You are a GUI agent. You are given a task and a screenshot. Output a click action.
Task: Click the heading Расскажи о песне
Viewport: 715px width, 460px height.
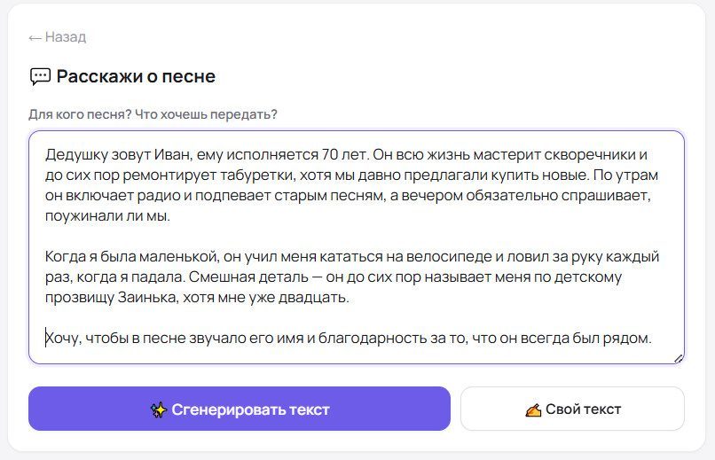point(136,76)
